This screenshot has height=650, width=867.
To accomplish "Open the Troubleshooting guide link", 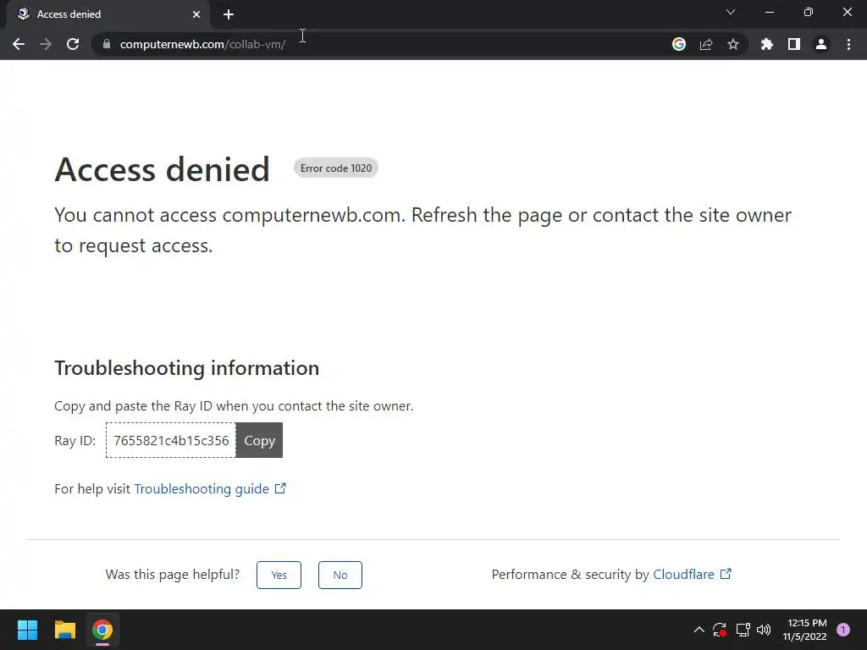I will coord(202,488).
